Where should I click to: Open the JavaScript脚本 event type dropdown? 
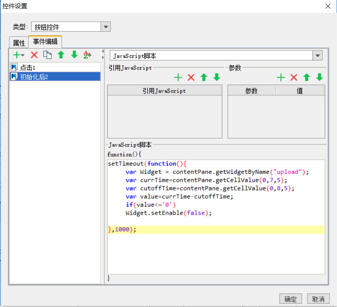point(317,55)
